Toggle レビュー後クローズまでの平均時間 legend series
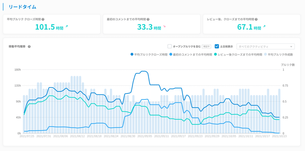This screenshot has width=305, height=151. [238, 55]
